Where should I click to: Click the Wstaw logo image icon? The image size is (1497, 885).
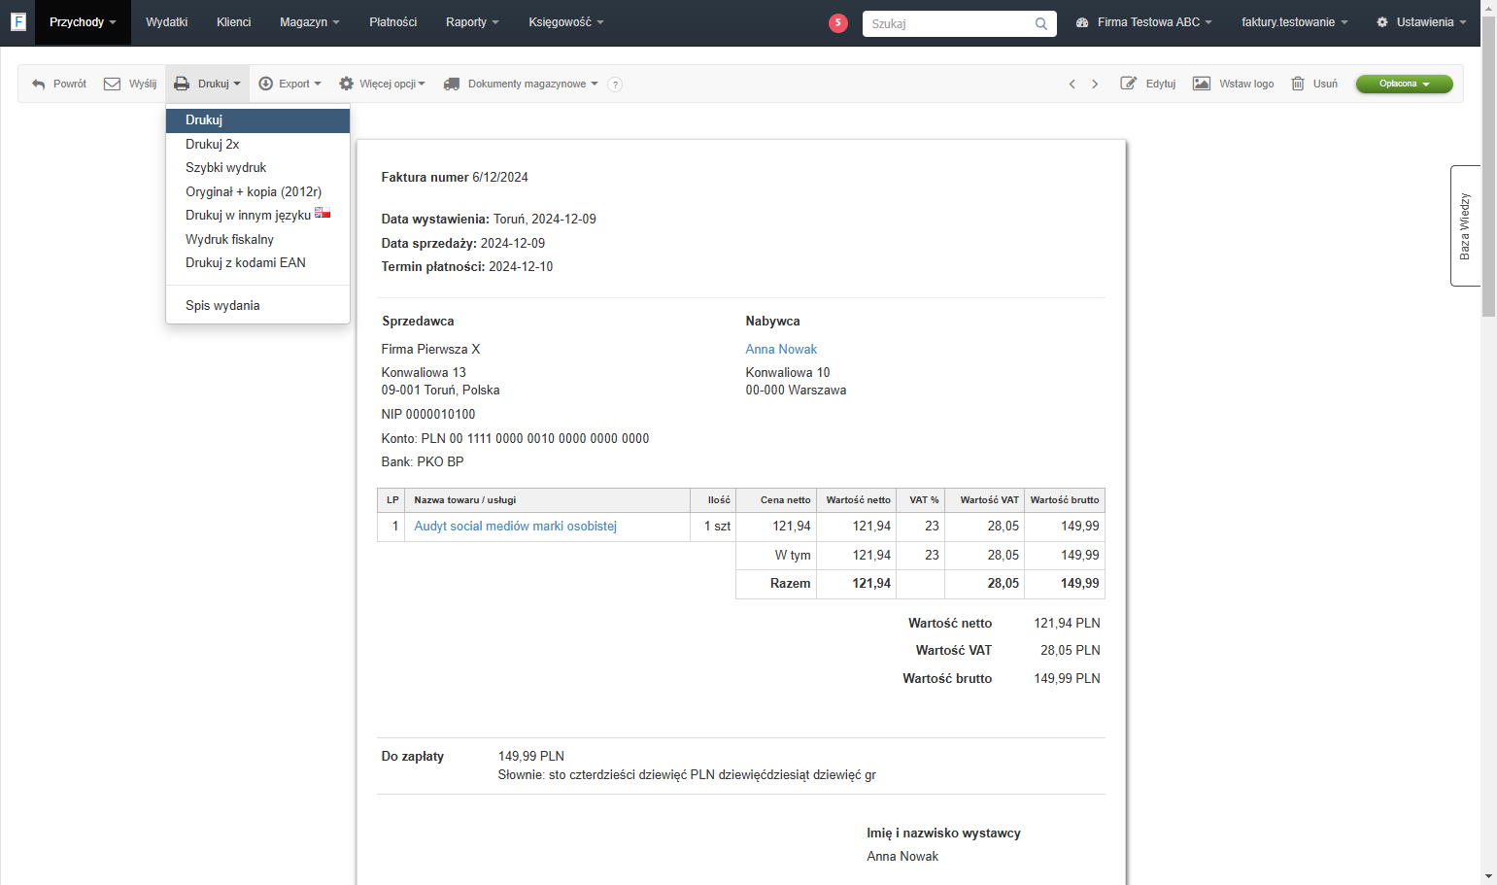(1202, 84)
